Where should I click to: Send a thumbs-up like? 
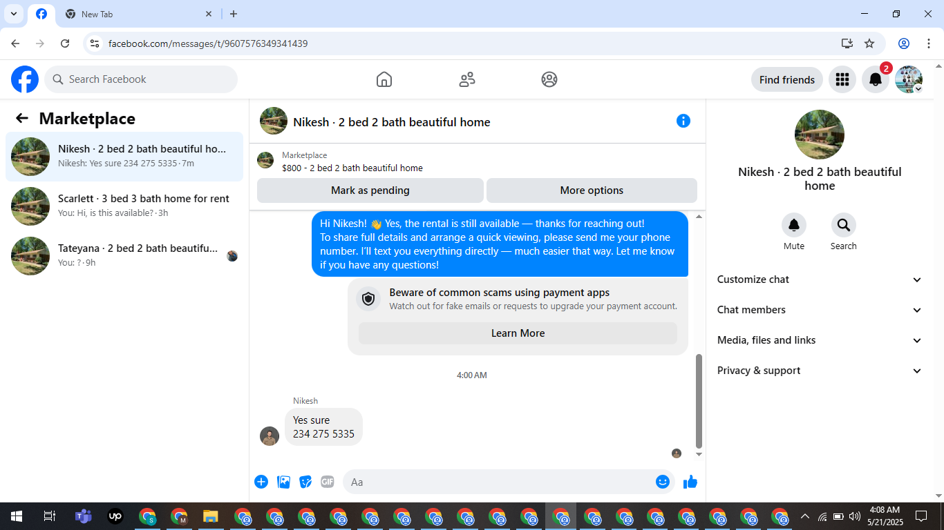click(690, 482)
